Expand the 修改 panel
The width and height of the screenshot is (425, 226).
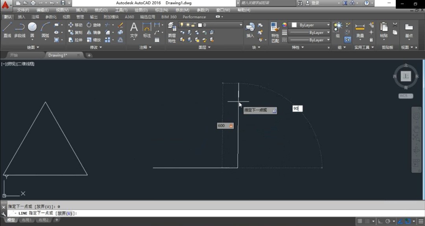(x=96, y=47)
